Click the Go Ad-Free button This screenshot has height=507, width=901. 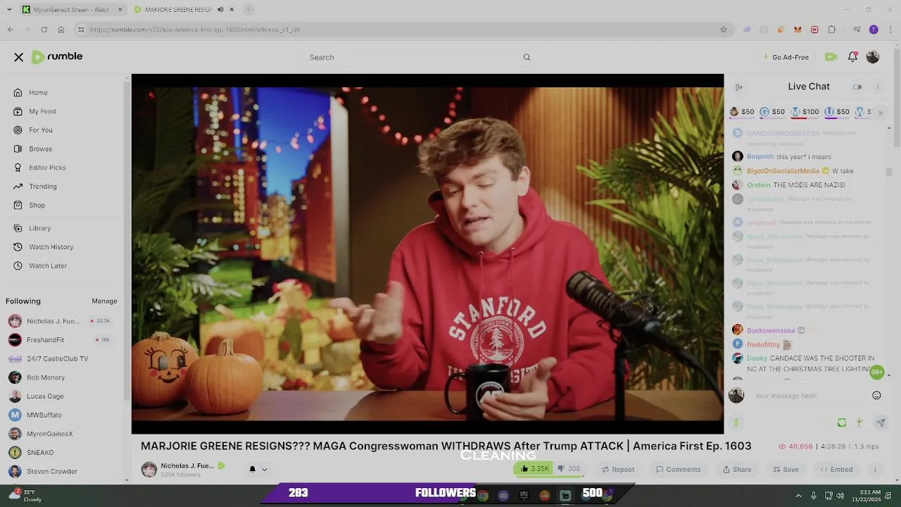(x=786, y=57)
